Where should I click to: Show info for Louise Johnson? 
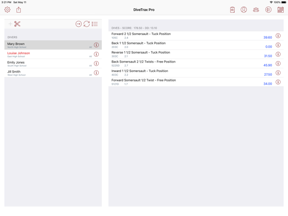point(96,54)
